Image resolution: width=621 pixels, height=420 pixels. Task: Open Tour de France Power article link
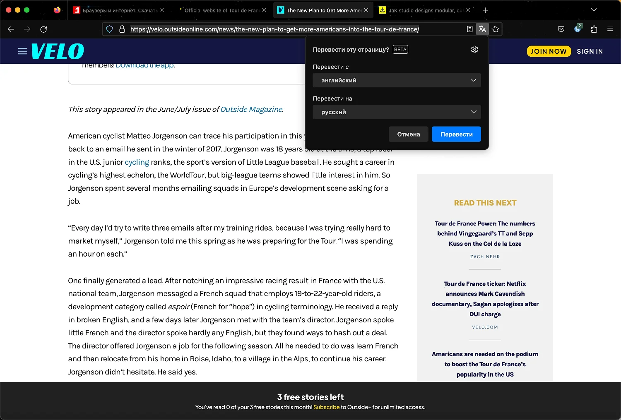485,233
